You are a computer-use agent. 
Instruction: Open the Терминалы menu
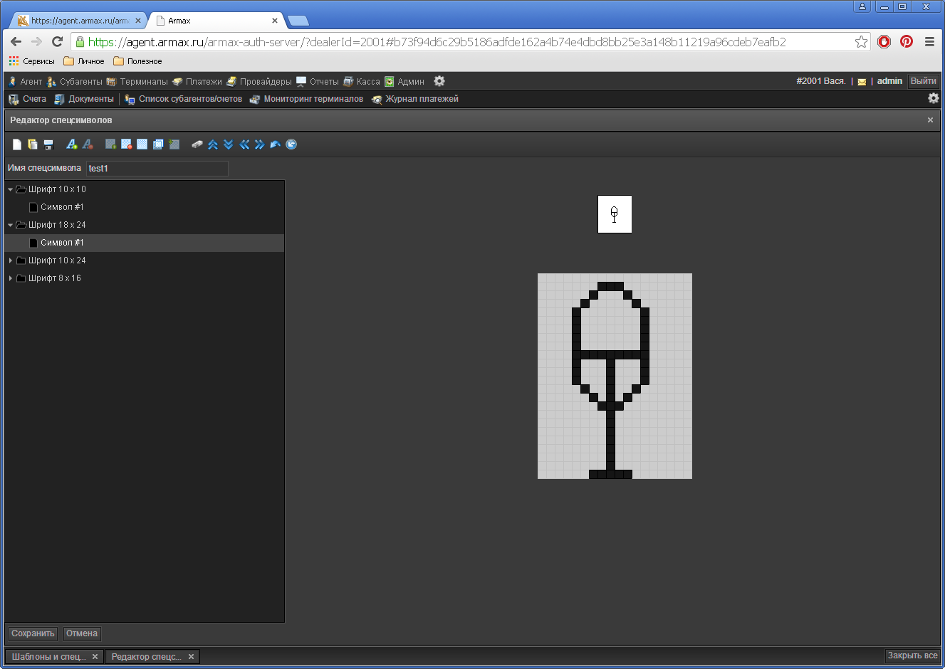[x=137, y=82]
